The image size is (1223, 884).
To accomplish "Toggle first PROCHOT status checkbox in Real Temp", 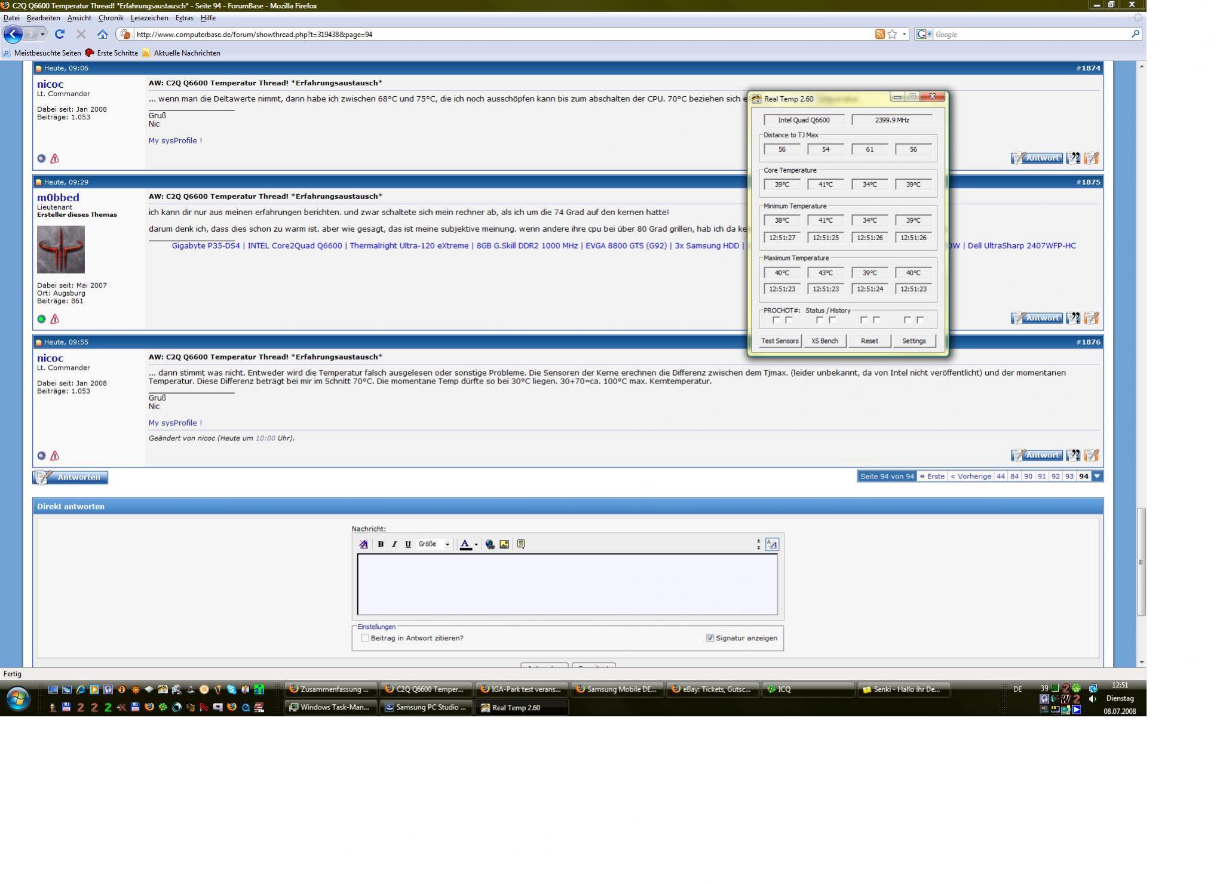I will (776, 320).
